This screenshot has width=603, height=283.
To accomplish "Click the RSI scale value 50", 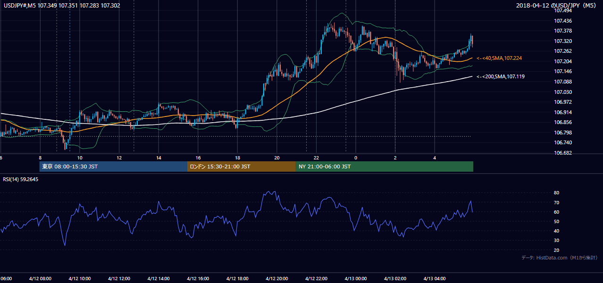I will tap(557, 221).
